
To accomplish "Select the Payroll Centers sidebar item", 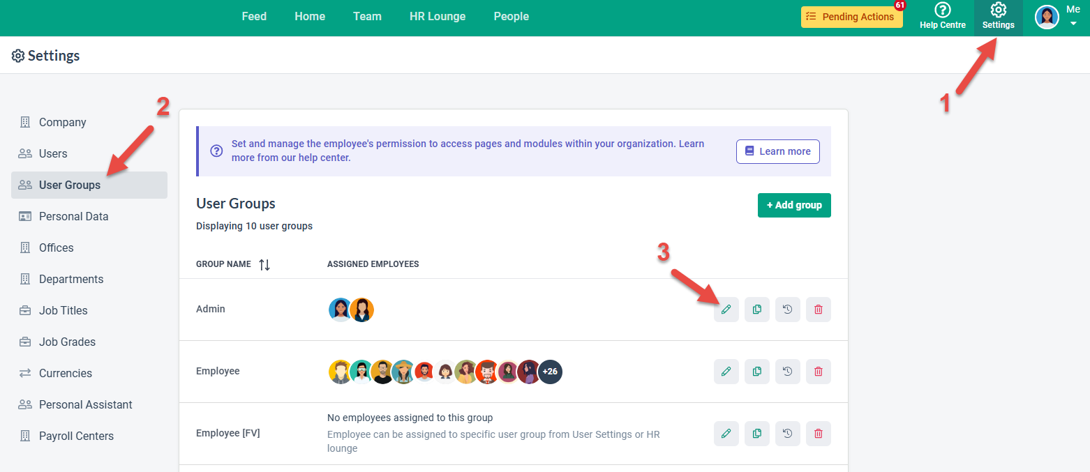I will click(x=75, y=436).
